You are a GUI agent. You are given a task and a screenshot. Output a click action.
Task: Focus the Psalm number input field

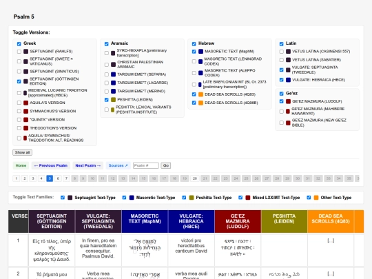tap(146, 165)
